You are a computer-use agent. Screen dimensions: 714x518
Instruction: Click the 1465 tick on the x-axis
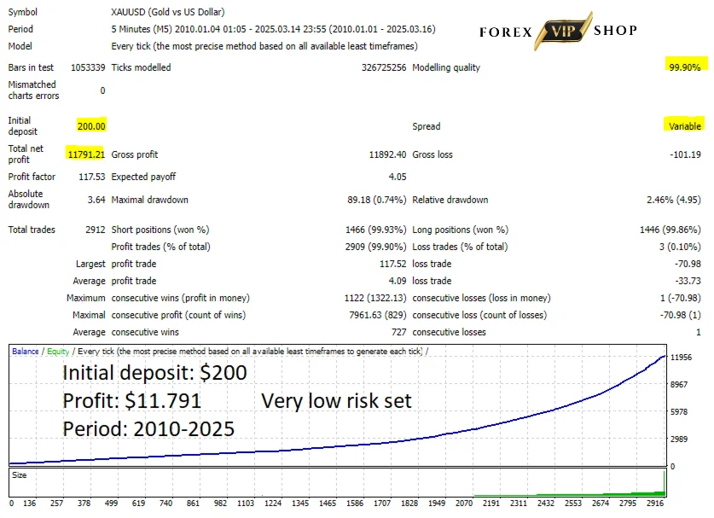pyautogui.click(x=328, y=503)
